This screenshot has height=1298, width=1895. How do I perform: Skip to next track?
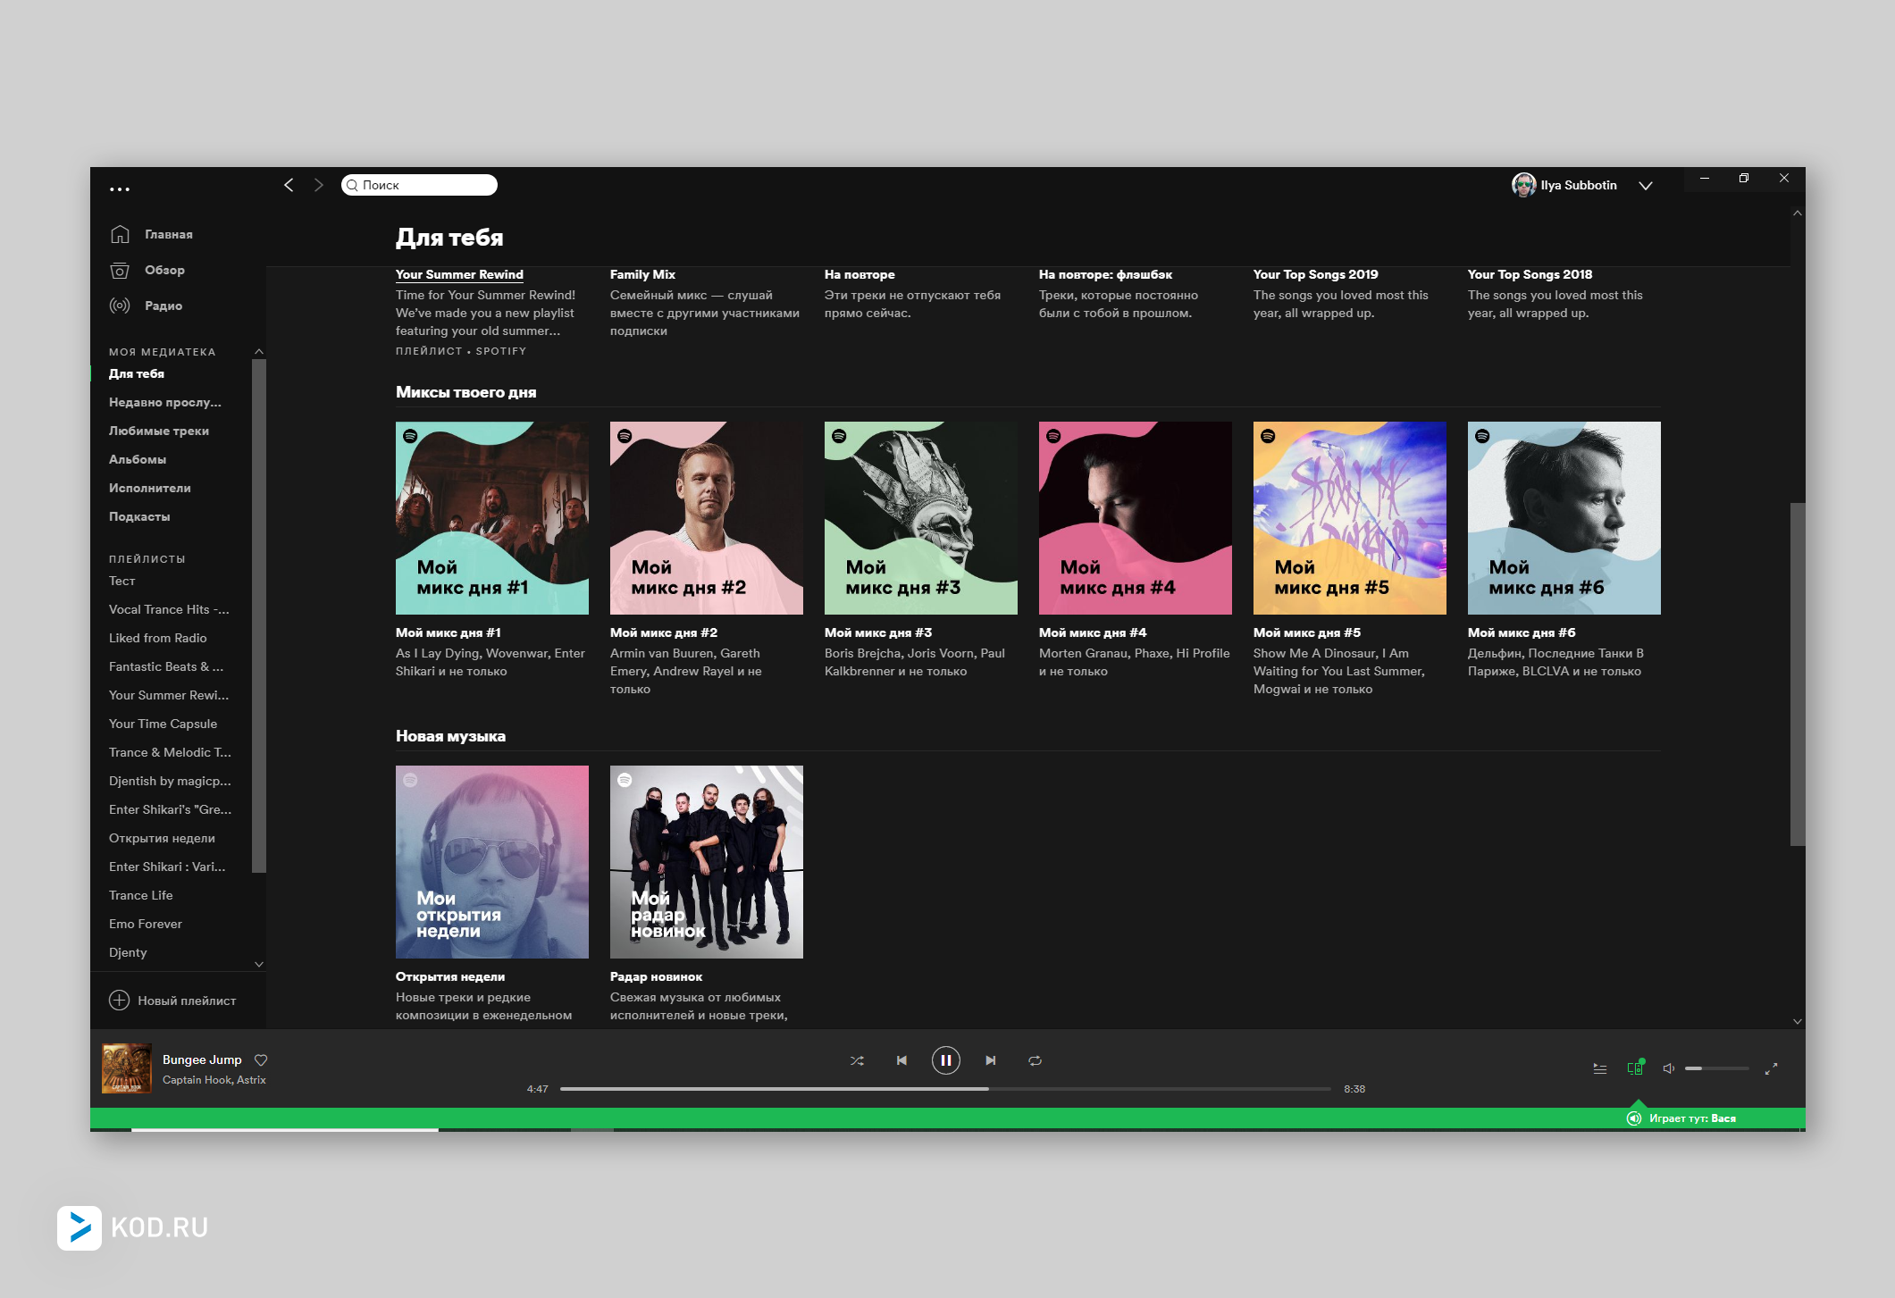coord(991,1060)
